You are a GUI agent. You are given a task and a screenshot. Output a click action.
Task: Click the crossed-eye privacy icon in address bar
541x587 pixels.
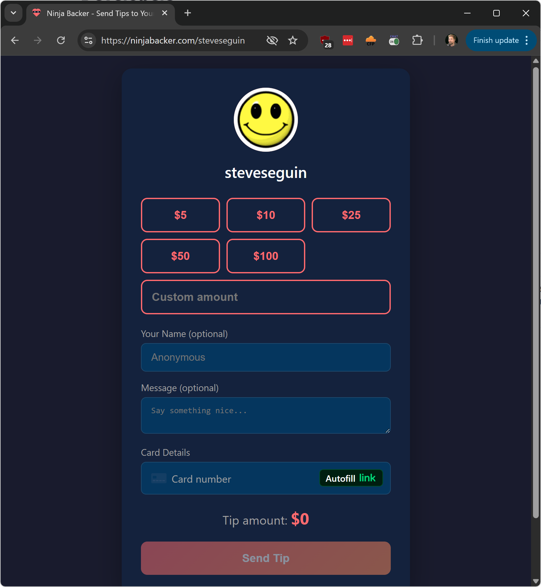[272, 40]
